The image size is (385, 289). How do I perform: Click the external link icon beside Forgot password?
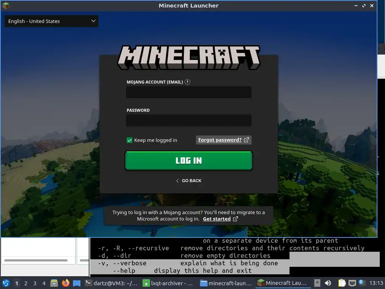point(246,140)
